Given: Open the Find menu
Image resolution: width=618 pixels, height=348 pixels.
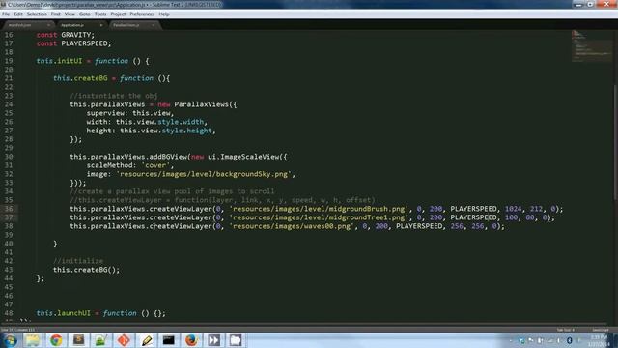Looking at the screenshot, I should pos(56,14).
